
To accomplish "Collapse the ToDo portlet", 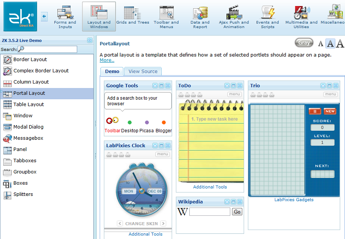I will [227, 85].
